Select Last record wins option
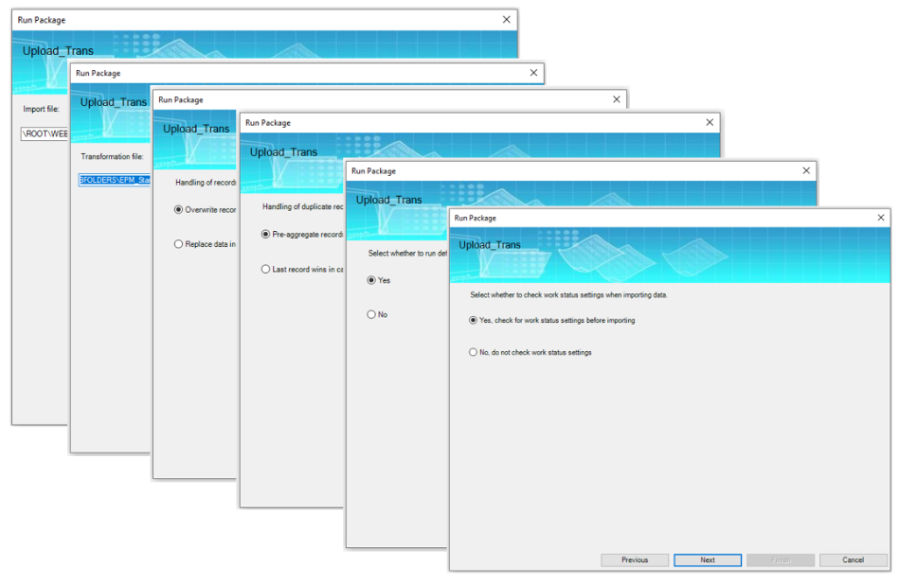The height and width of the screenshot is (583, 899). coord(265,268)
